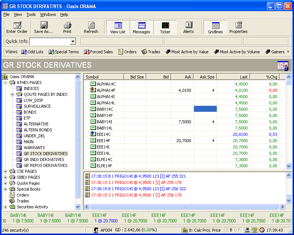The image size is (294, 235).
Task: Expand the SIBEX PAGES node
Action: [6, 177]
